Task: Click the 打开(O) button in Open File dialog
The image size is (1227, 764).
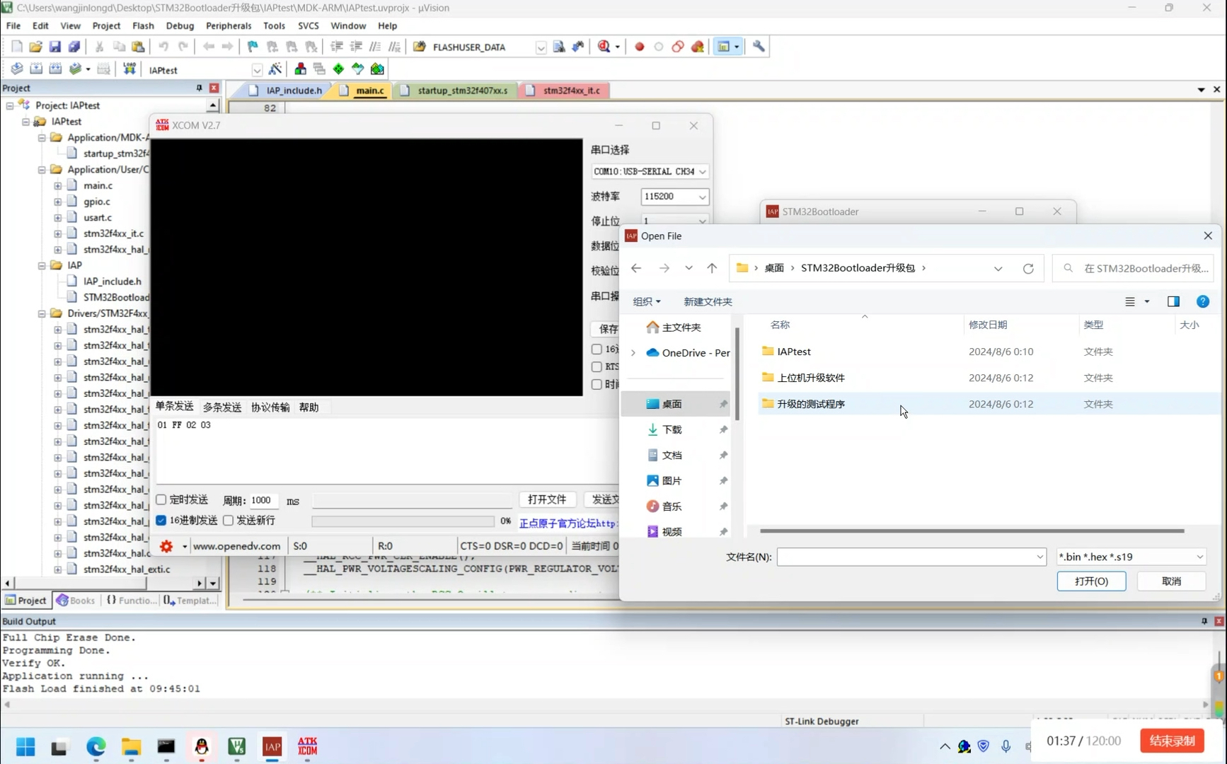Action: pos(1092,581)
